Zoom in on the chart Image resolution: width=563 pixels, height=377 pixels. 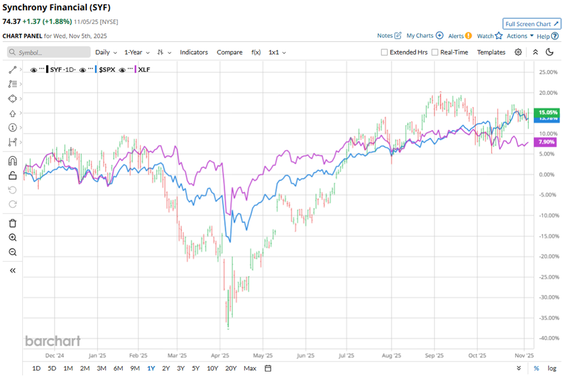point(13,237)
